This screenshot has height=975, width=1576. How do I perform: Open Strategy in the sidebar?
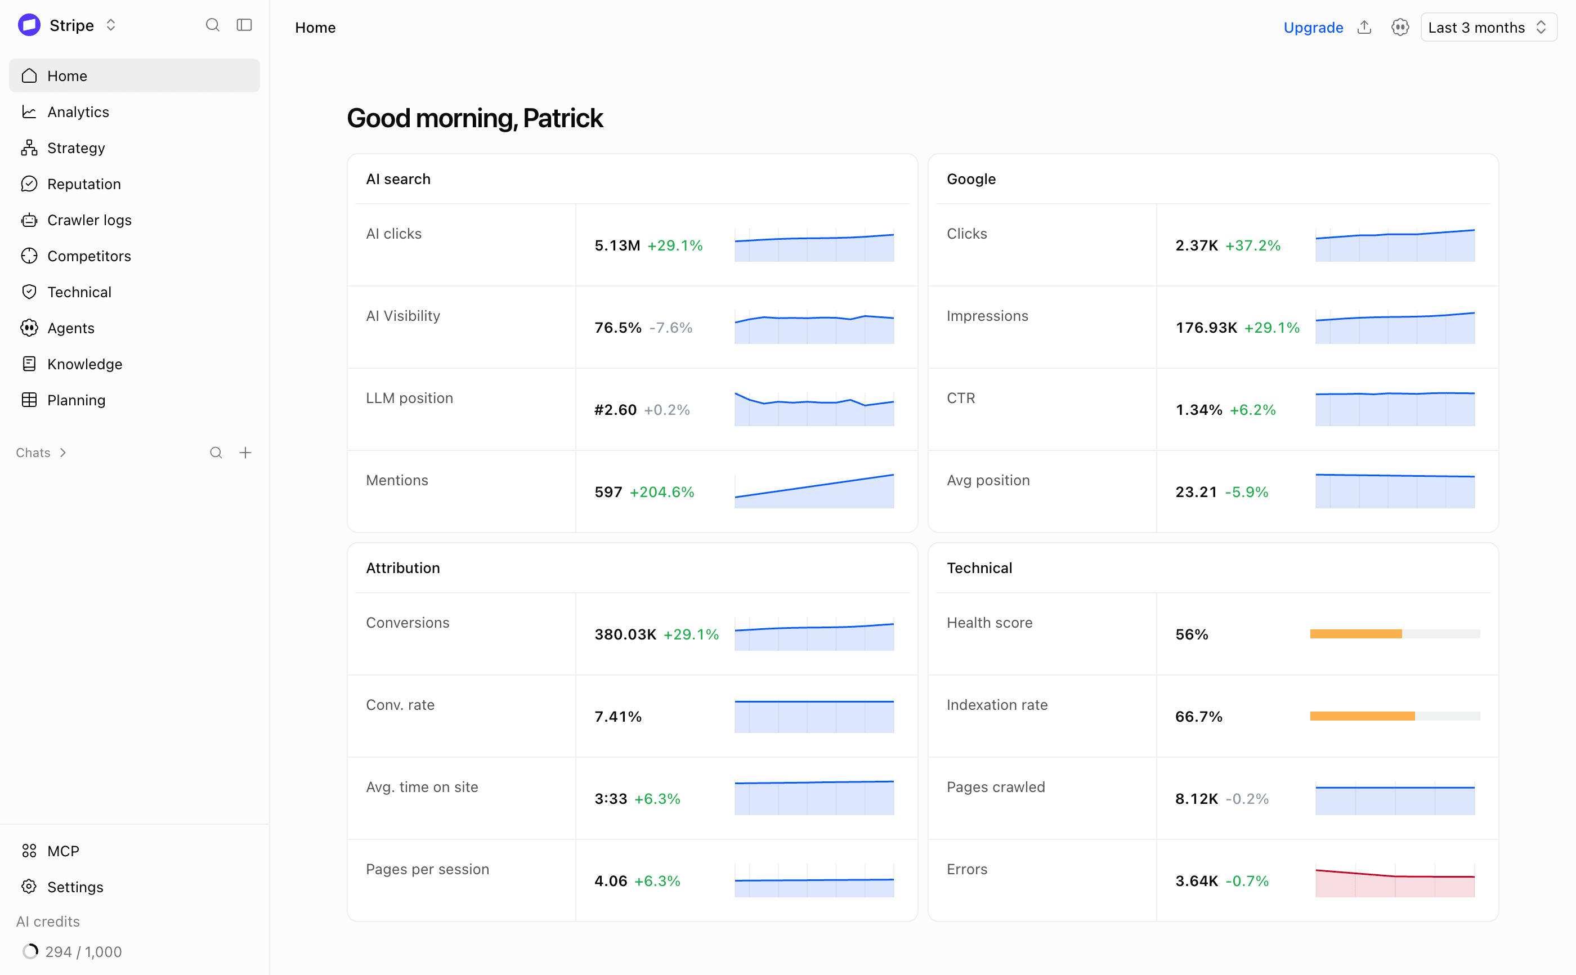coord(134,147)
